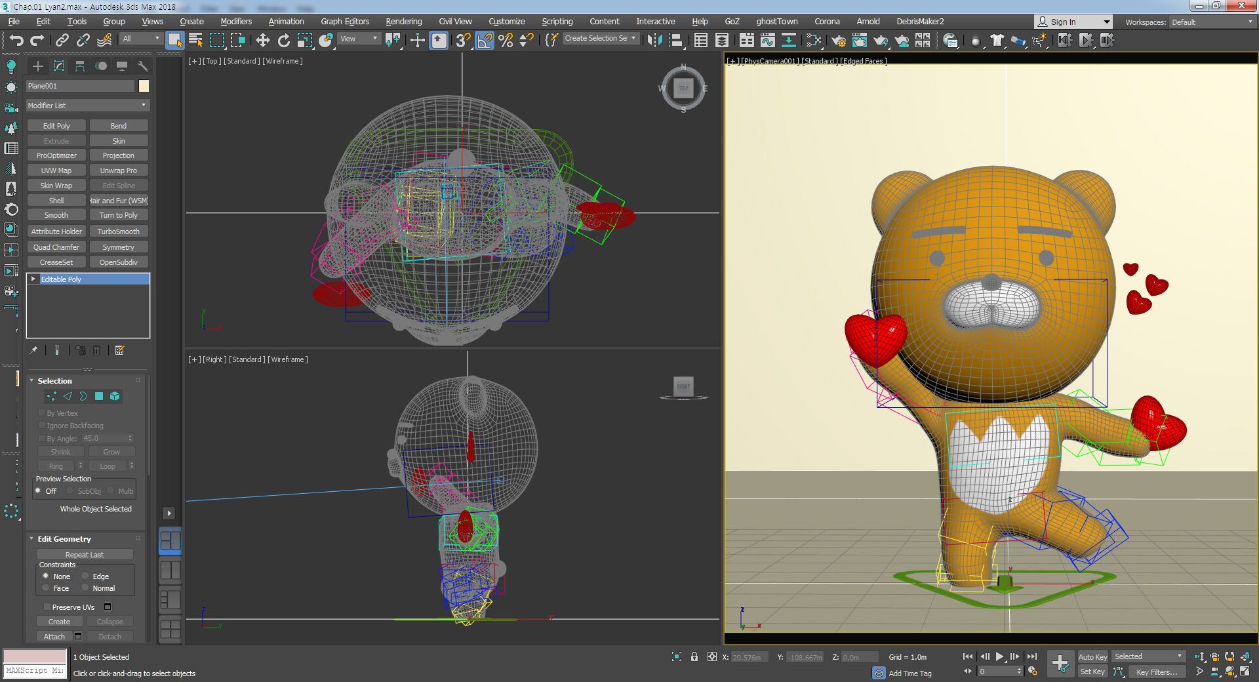
Task: Choose Face constraint option
Action: [x=46, y=588]
